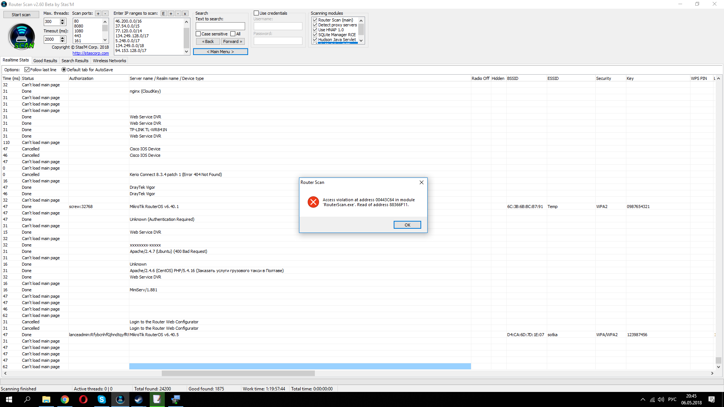Enable the Use credentials checkbox
724x407 pixels.
(x=256, y=13)
